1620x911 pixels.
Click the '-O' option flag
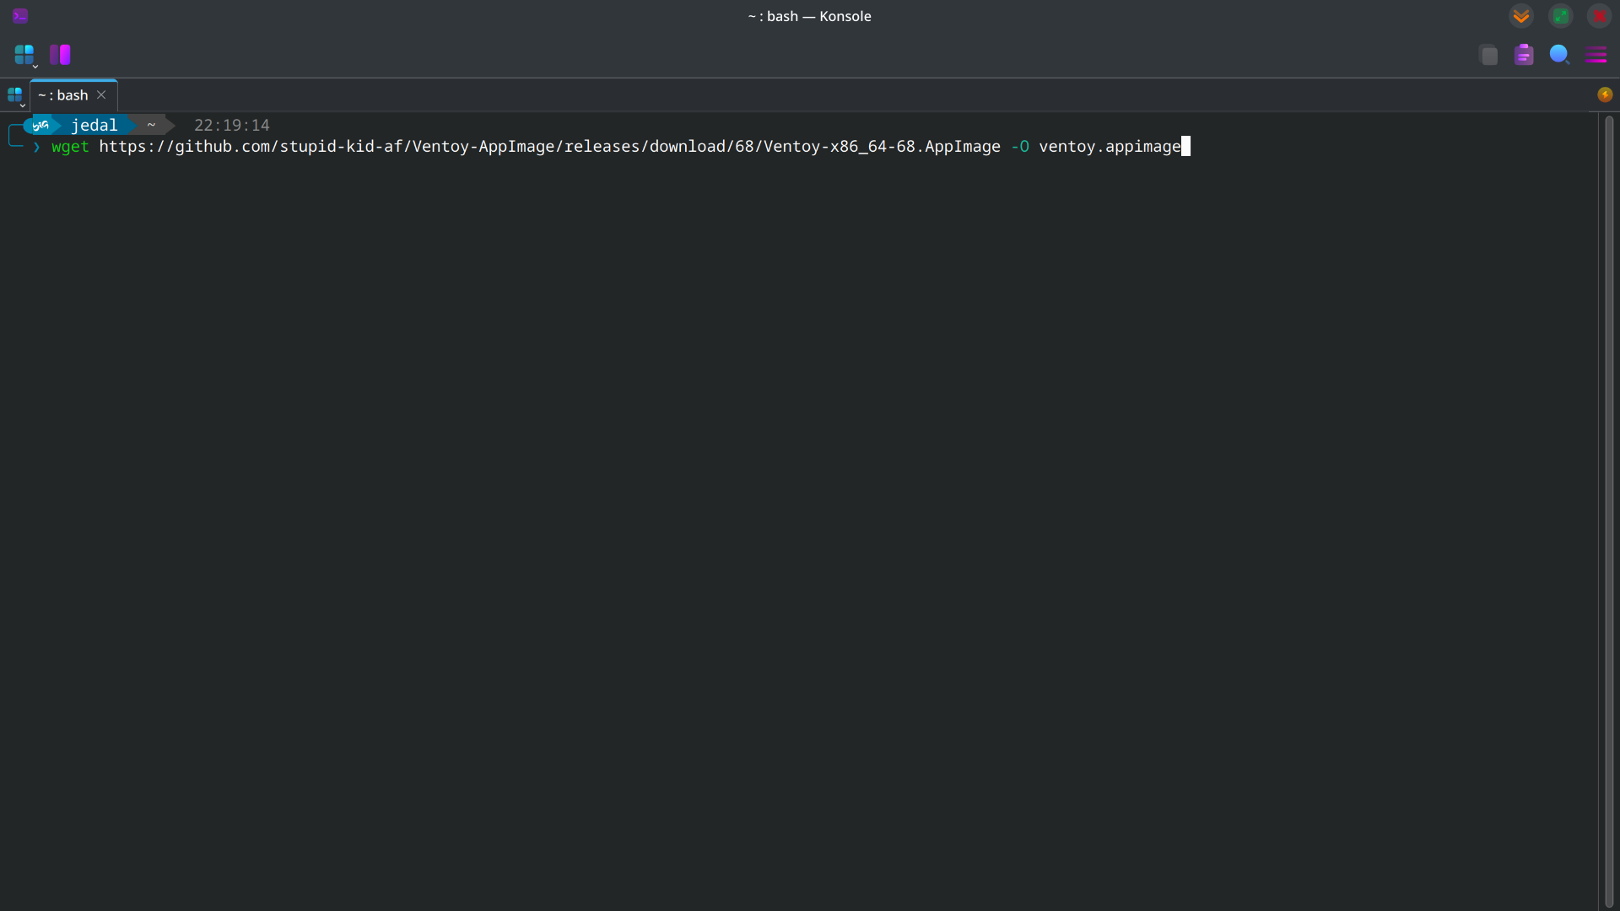tap(1020, 147)
